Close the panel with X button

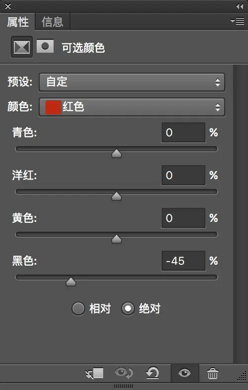8,6
